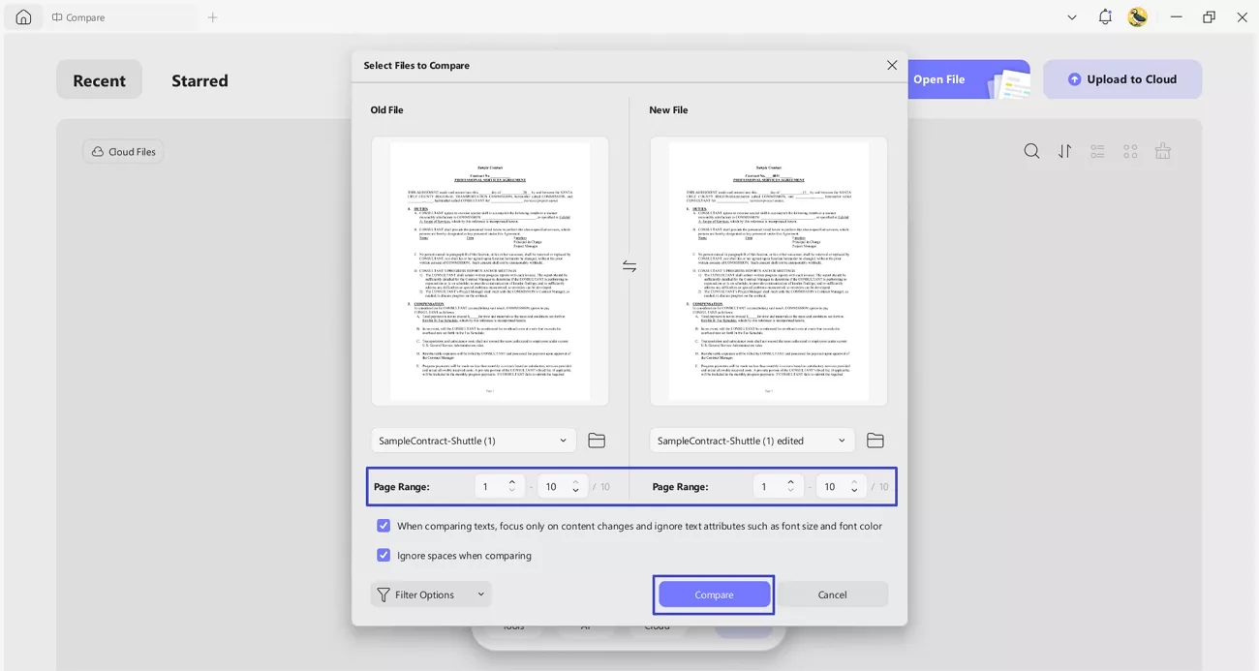Expand the Filter Options dropdown
The image size is (1259, 671).
(431, 595)
